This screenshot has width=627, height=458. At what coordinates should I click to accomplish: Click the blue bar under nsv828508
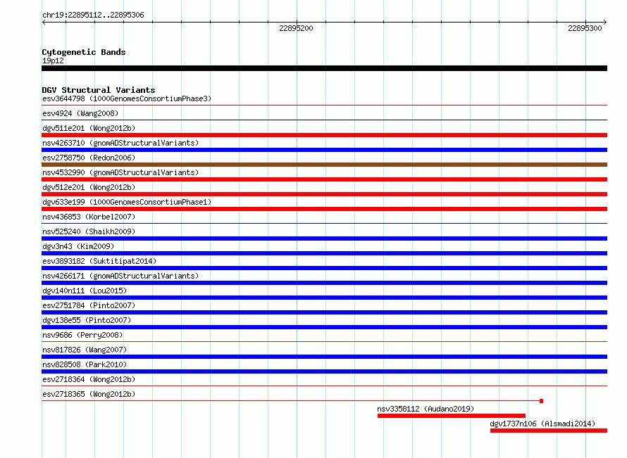[324, 371]
